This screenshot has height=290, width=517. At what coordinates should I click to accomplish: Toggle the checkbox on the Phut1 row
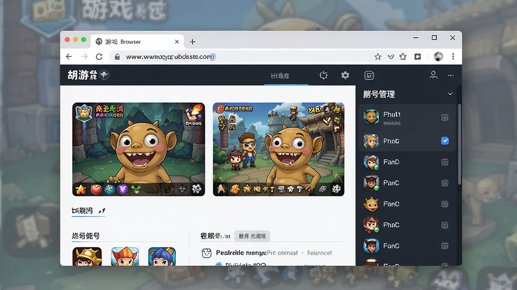(x=445, y=117)
